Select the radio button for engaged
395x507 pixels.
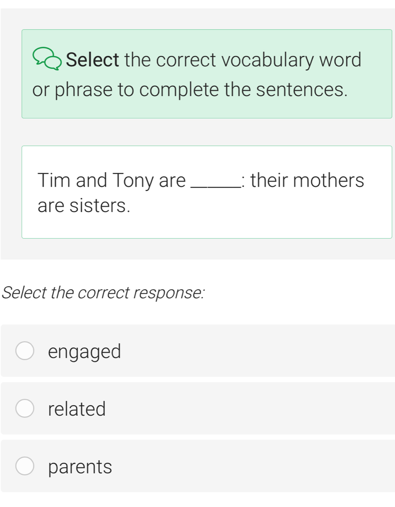[x=25, y=351]
